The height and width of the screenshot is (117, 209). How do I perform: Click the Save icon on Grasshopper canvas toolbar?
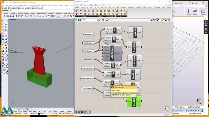(x=79, y=20)
